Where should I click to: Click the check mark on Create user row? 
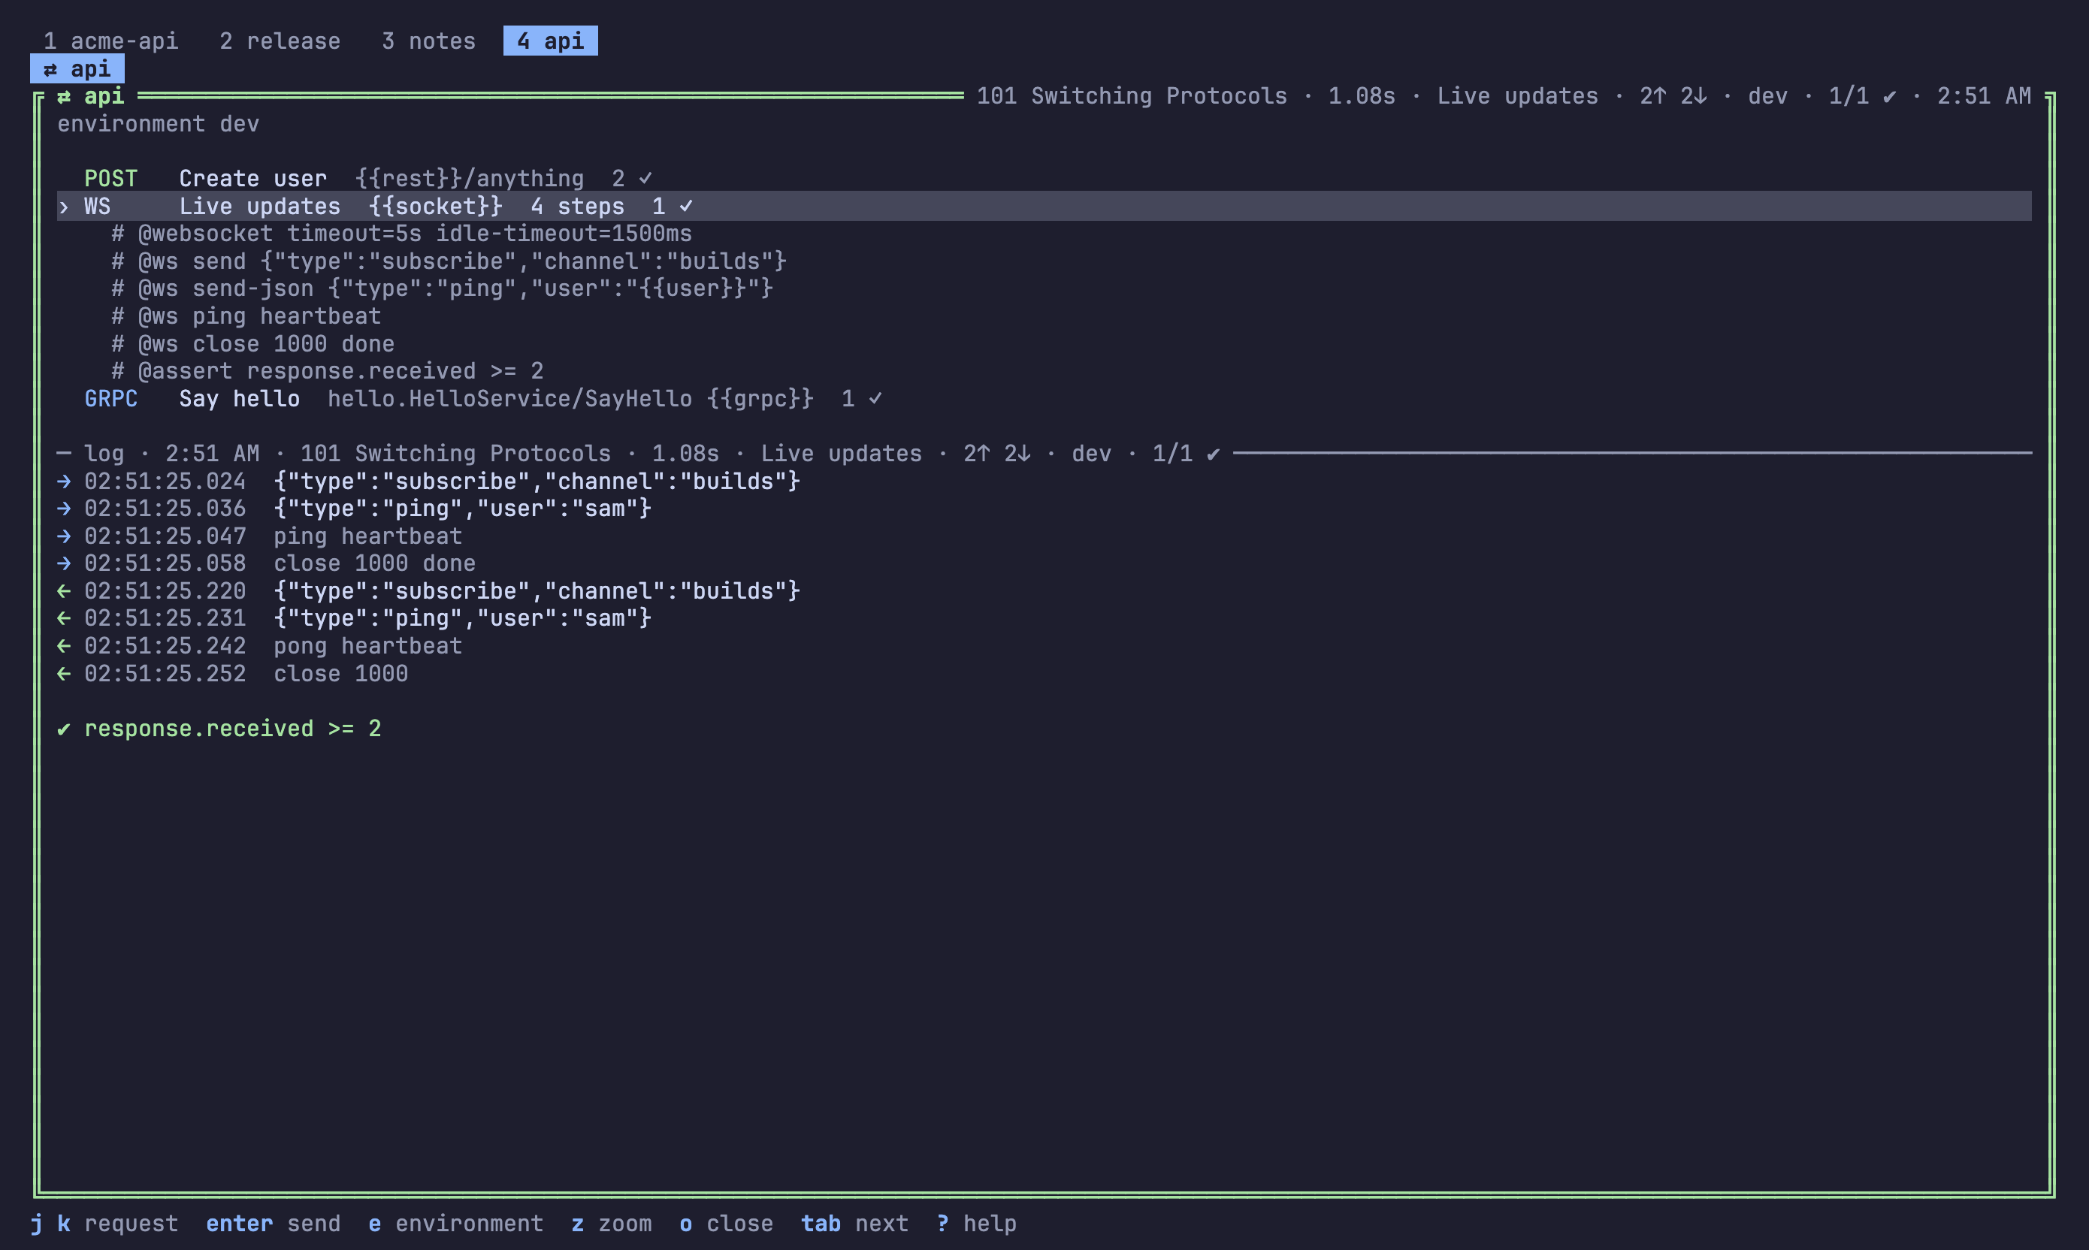coord(645,179)
